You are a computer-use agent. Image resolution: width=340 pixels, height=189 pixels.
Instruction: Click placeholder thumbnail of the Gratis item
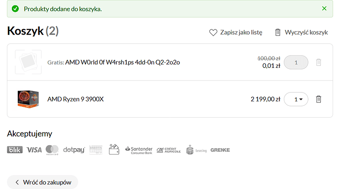click(x=28, y=62)
